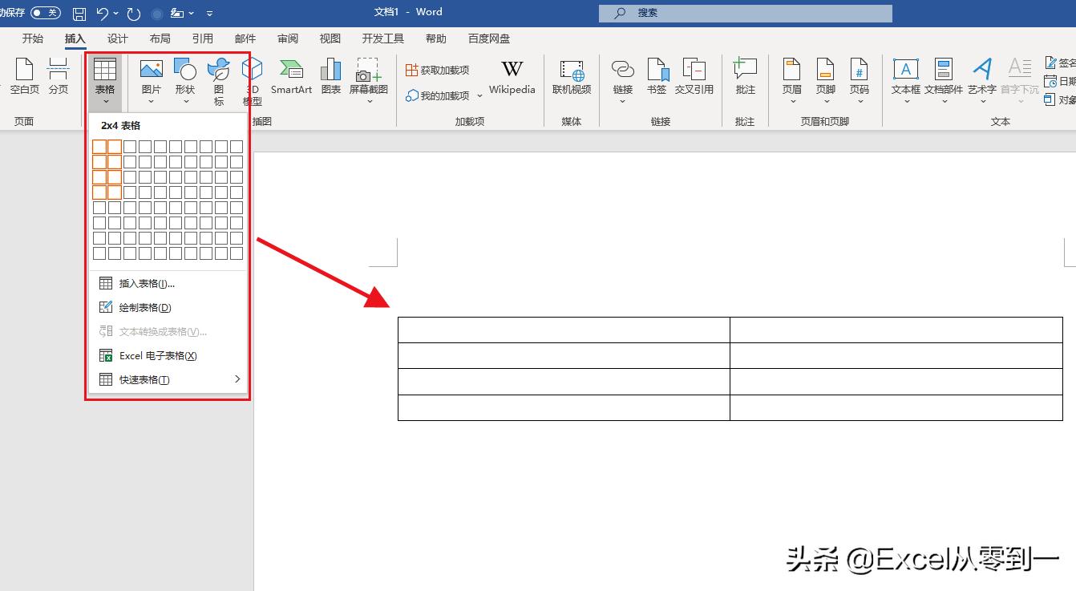This screenshot has width=1076, height=591.
Task: Open the 形状 shapes tool
Action: (185, 79)
